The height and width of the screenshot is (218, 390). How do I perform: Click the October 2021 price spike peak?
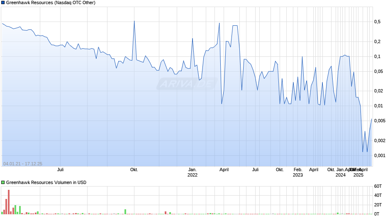[134, 21]
